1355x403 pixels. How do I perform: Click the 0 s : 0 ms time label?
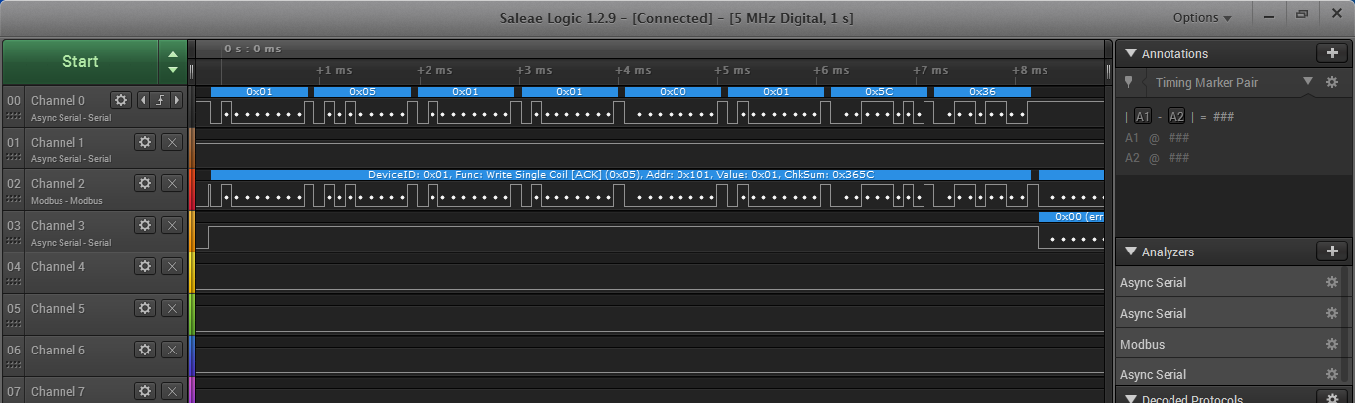[252, 49]
